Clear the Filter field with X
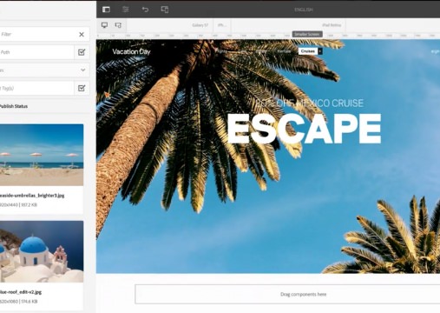This screenshot has height=313, width=440. coord(82,35)
